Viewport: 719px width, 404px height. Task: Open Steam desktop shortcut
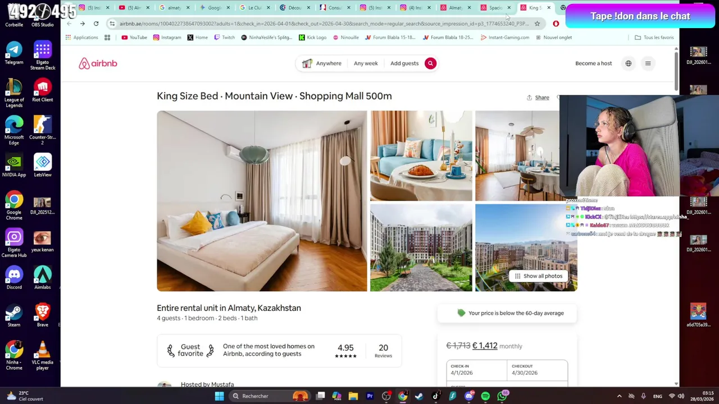14,316
